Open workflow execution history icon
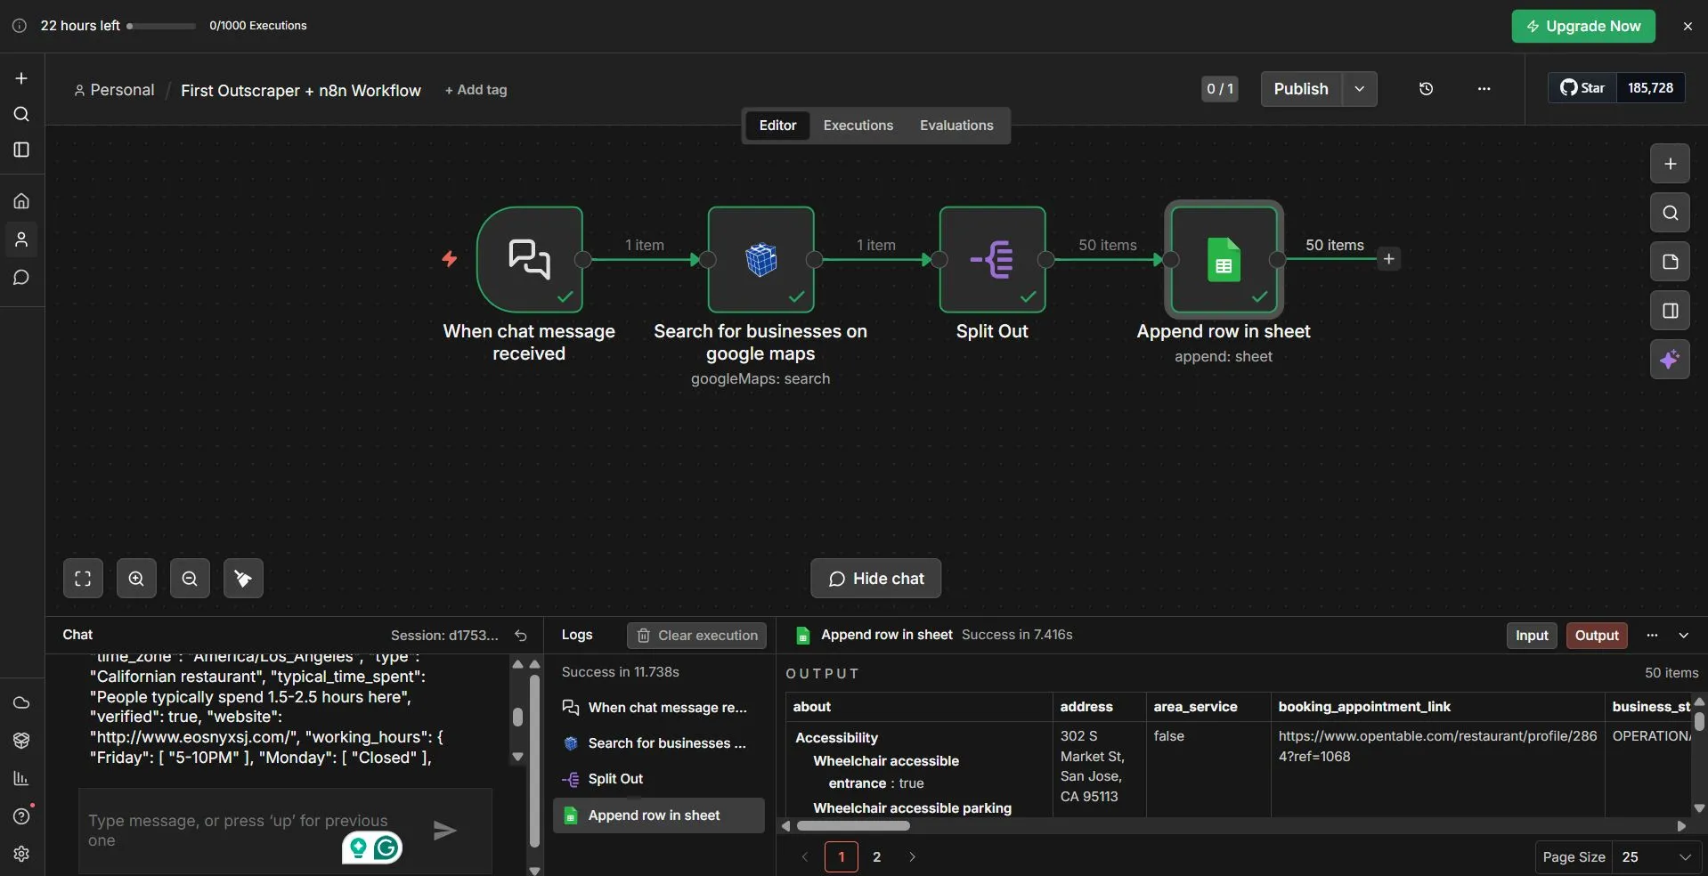1708x876 pixels. point(1426,89)
